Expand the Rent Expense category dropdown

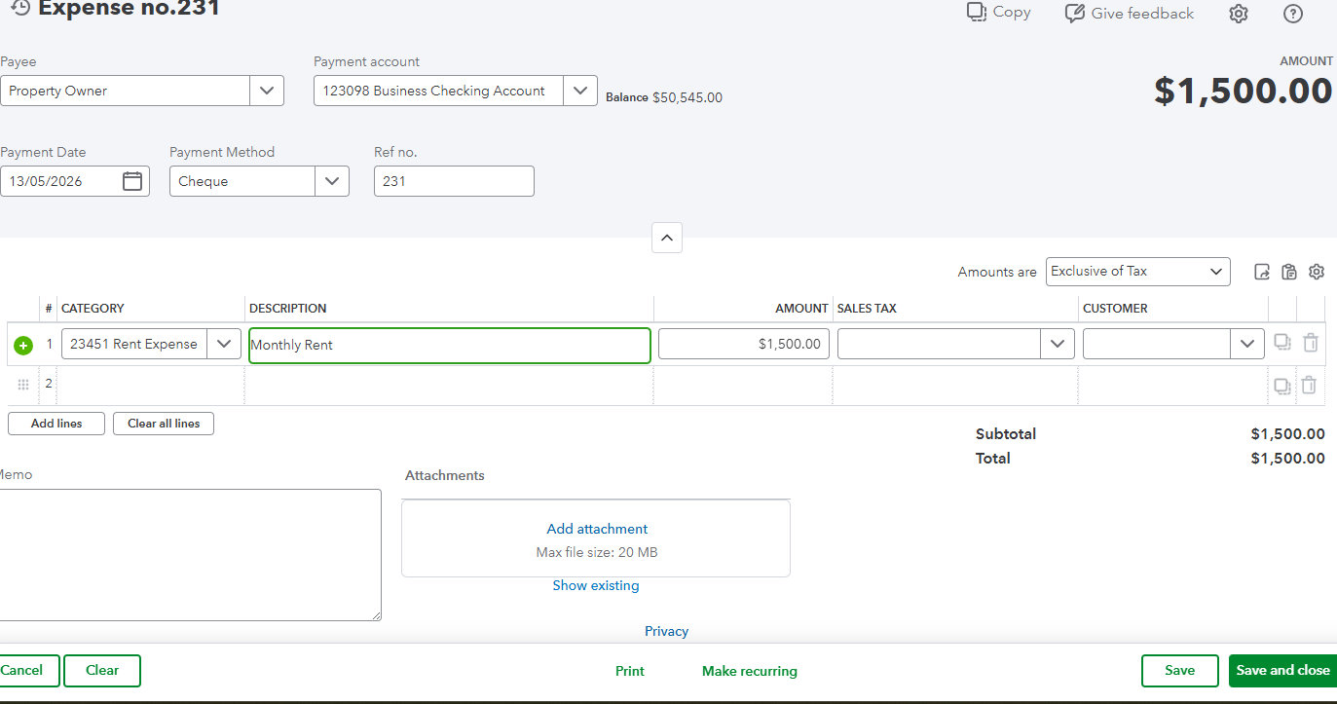tap(224, 344)
